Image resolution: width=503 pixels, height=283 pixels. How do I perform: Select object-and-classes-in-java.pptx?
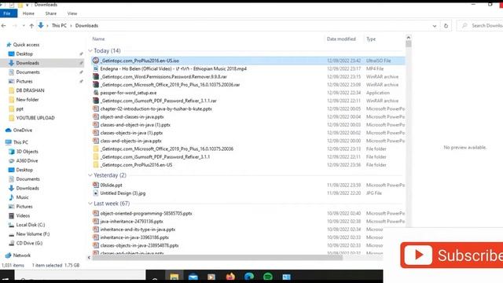[132, 117]
